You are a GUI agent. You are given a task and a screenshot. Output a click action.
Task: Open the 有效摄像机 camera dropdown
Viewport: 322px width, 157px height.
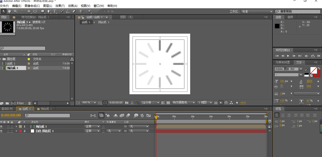pyautogui.click(x=183, y=103)
